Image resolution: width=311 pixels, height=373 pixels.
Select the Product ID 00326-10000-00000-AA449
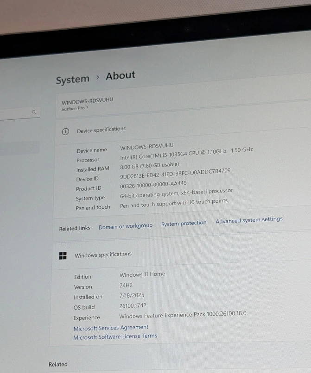coord(153,185)
